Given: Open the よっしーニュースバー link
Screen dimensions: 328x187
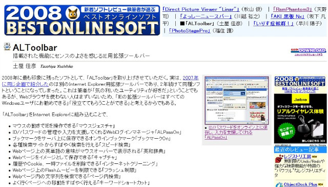Looking at the screenshot, I should (206, 16).
